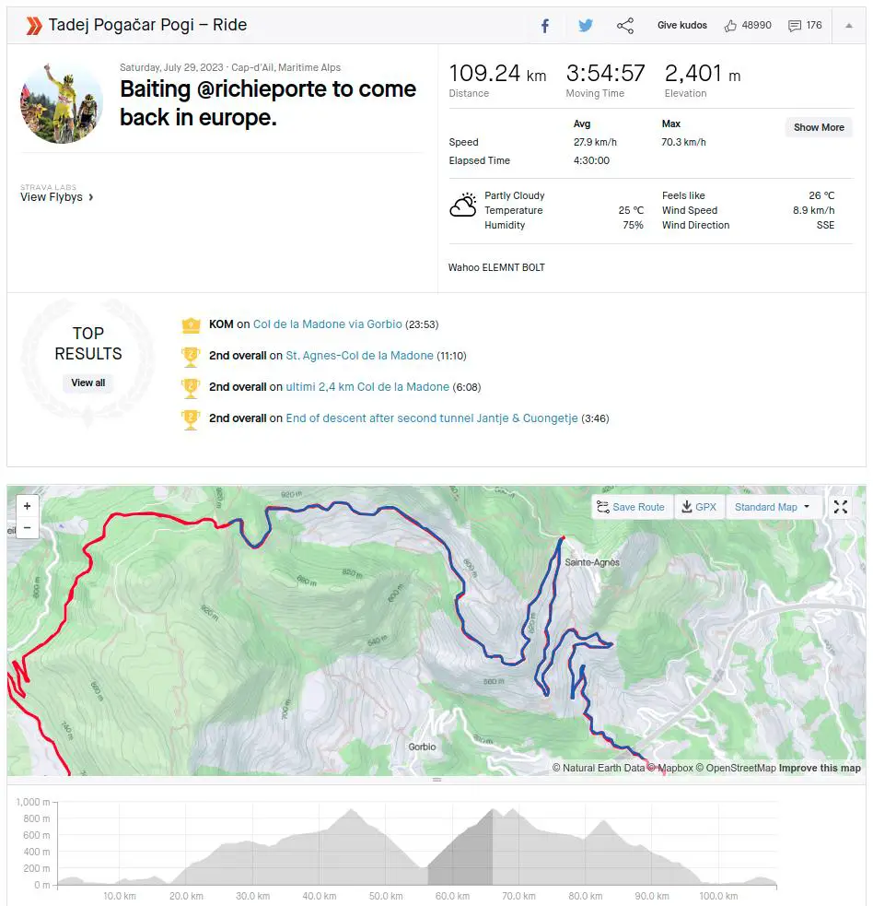Screen dimensions: 873x906
Task: Collapse the activity header arrow
Action: click(849, 26)
